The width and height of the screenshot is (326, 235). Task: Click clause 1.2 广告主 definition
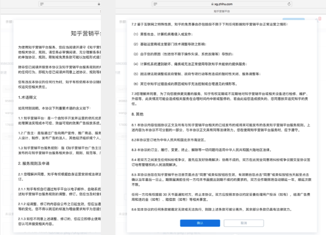point(60,136)
